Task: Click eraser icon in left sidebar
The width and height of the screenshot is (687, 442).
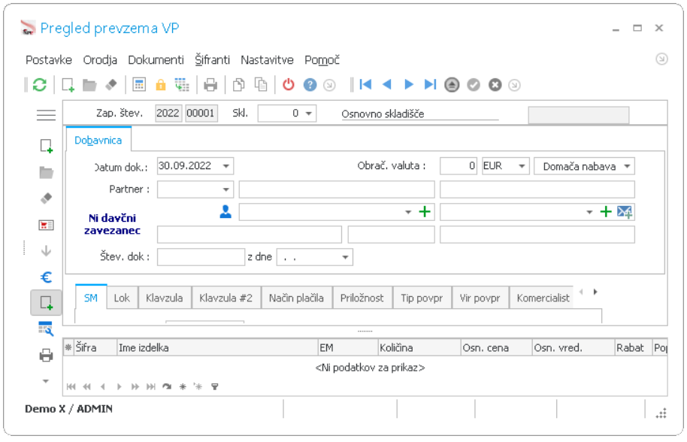Action: coord(46,198)
